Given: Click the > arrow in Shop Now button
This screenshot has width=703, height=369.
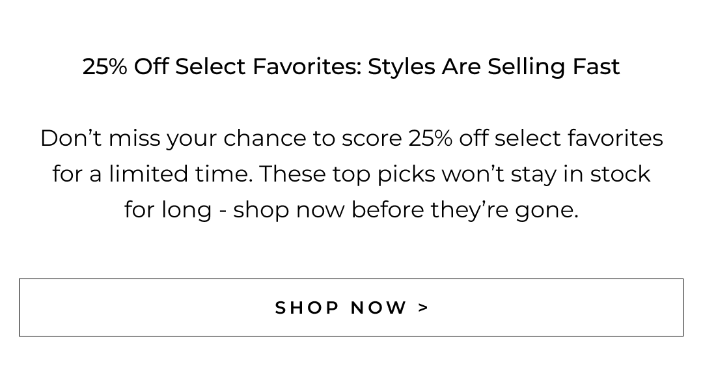Looking at the screenshot, I should click(x=424, y=308).
